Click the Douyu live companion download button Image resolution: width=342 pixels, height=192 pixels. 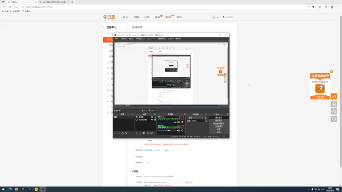pyautogui.click(x=320, y=97)
